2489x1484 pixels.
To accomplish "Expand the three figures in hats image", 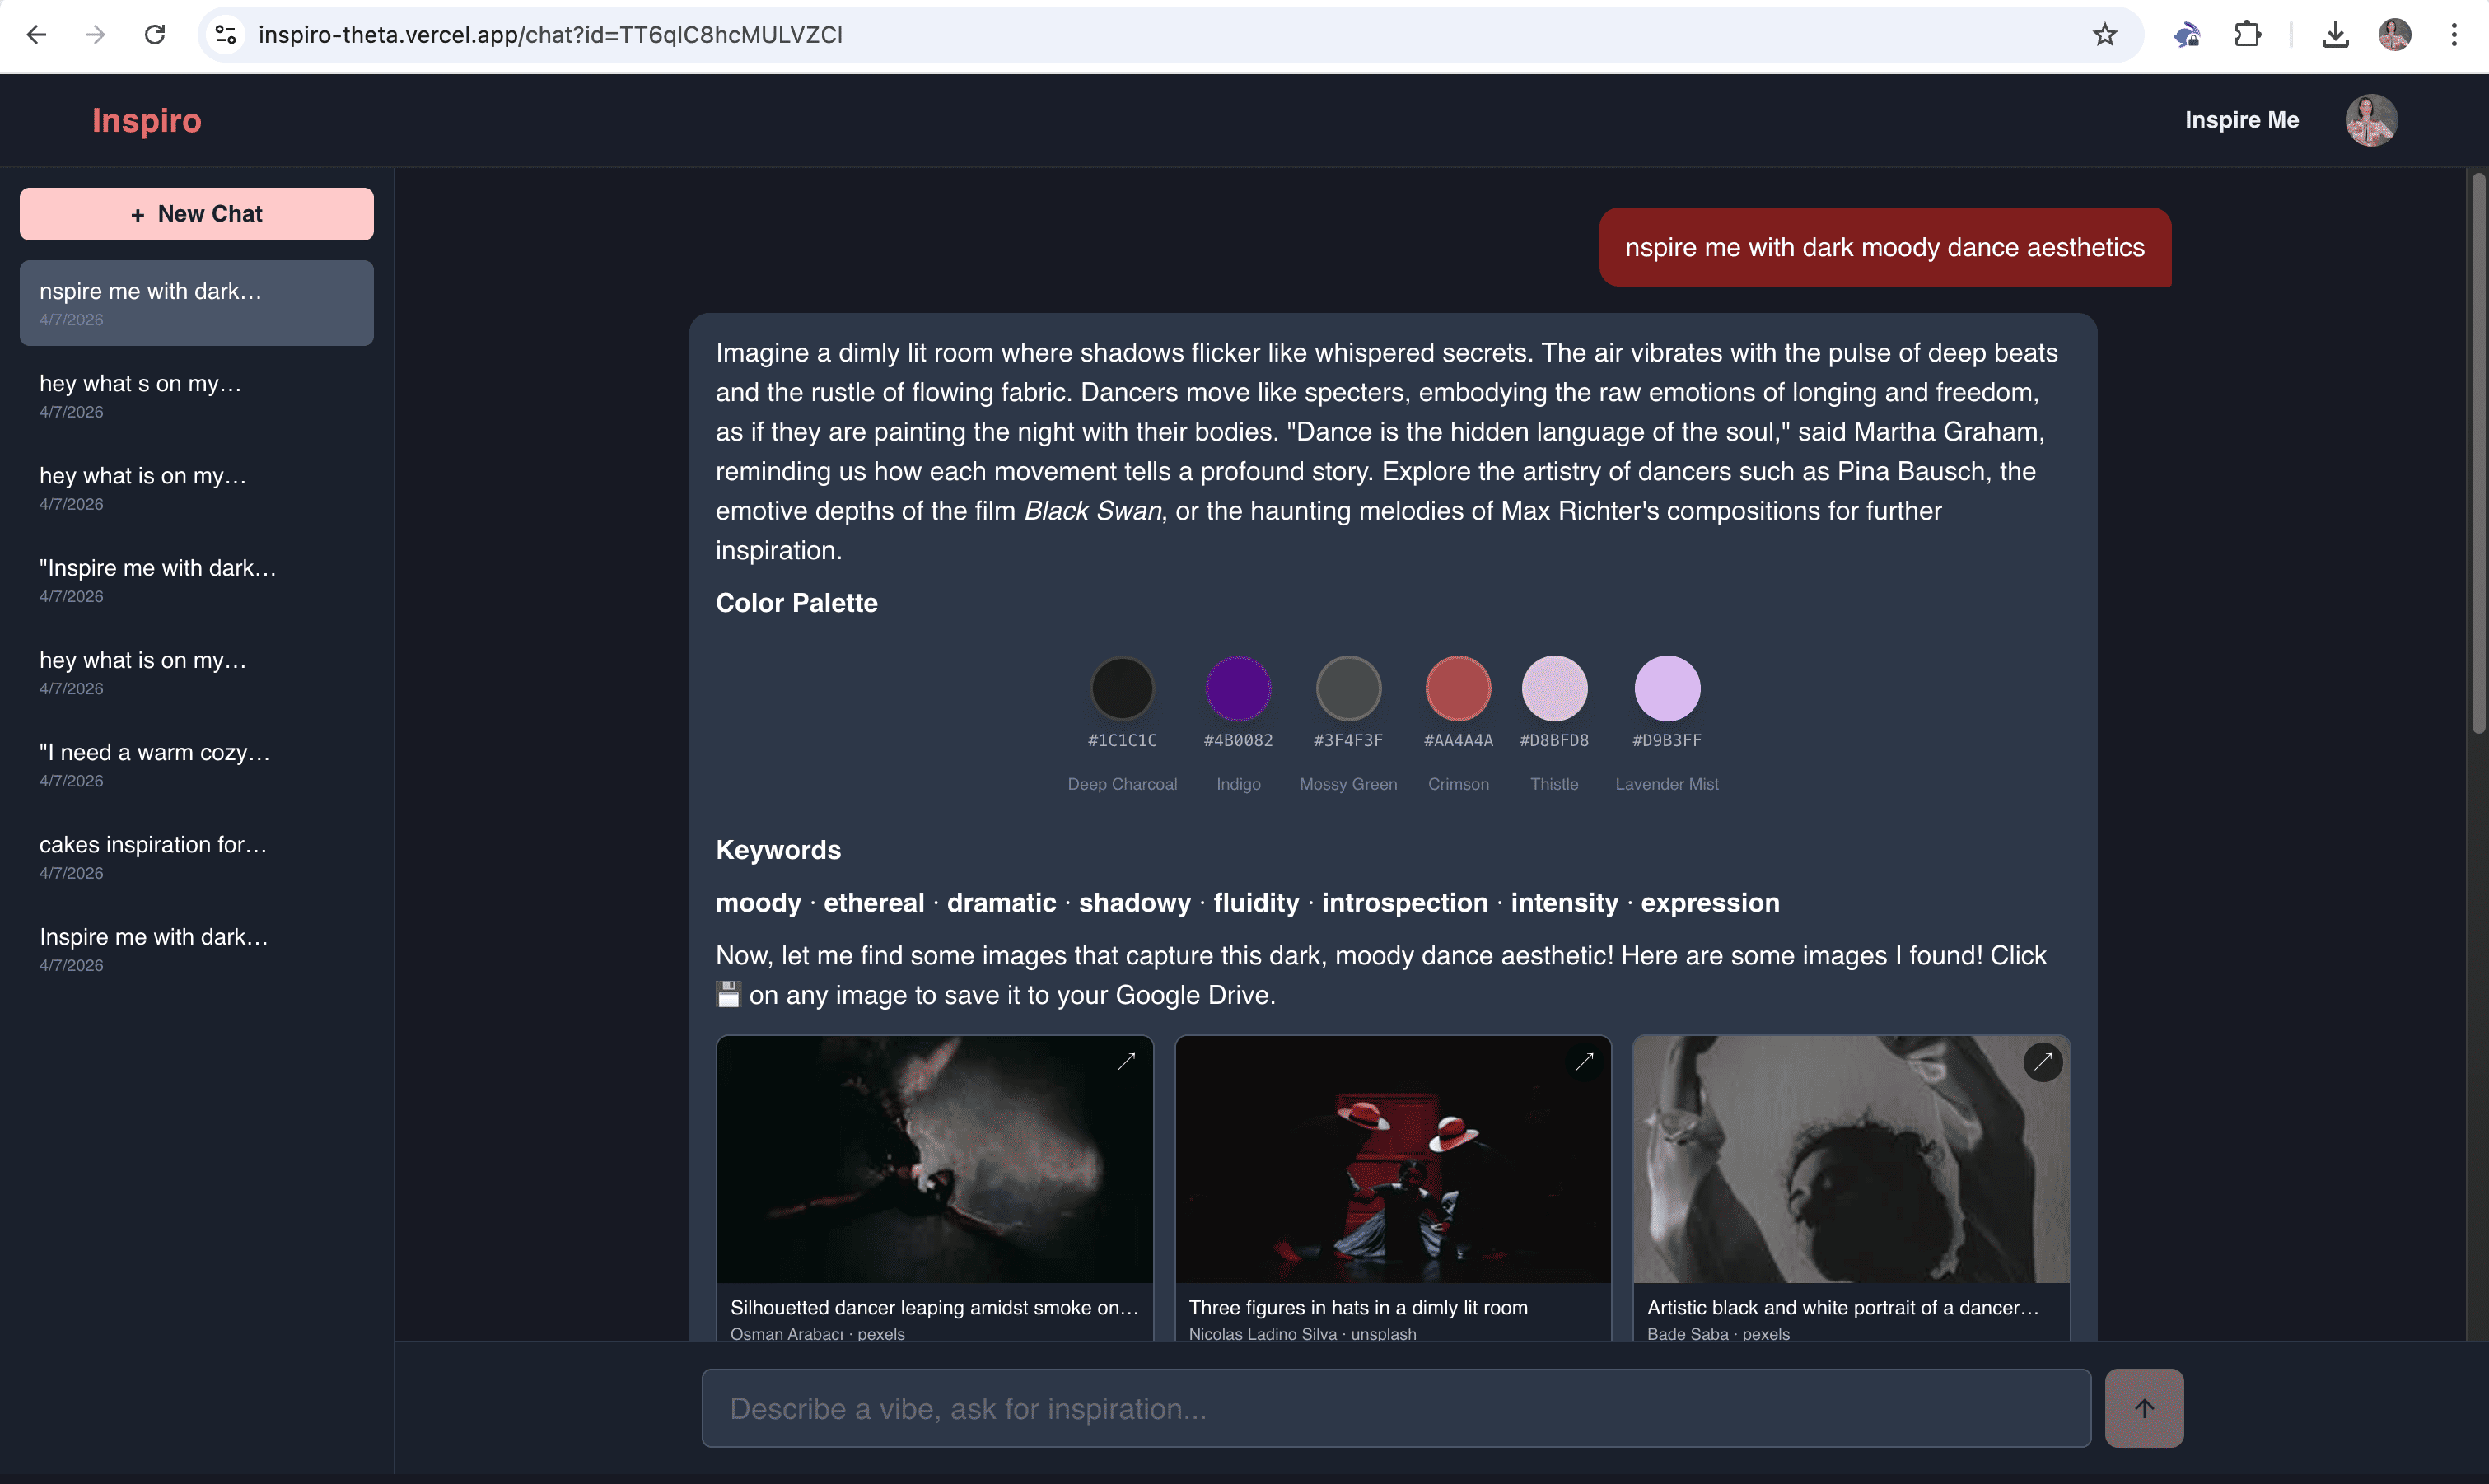I will [x=1584, y=1062].
